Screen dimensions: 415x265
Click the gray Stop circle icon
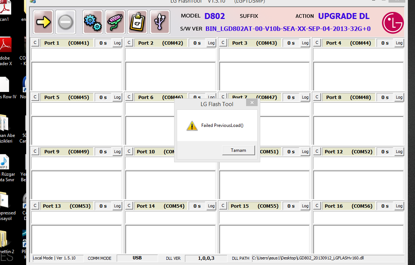(65, 22)
